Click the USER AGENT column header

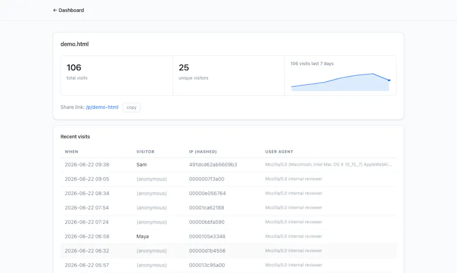(279, 152)
